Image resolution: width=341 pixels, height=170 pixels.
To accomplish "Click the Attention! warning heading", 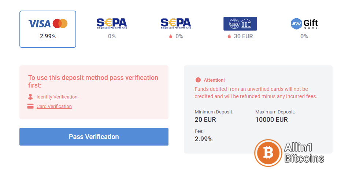I will pyautogui.click(x=214, y=80).
